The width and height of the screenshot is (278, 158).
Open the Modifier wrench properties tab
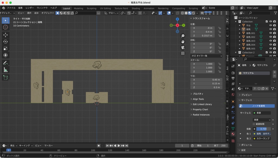[233, 107]
